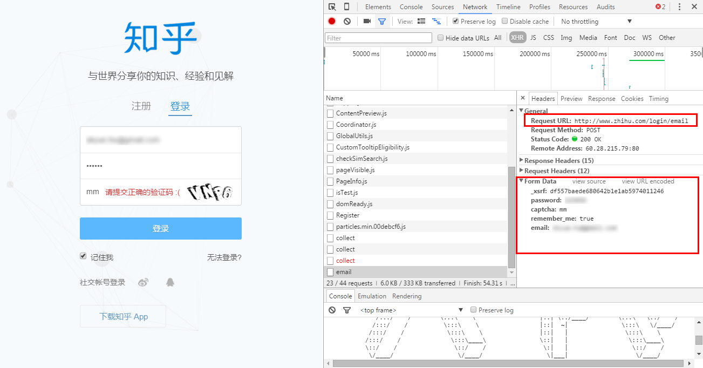Focus the network Filter input field
This screenshot has height=368, width=703.
378,38
